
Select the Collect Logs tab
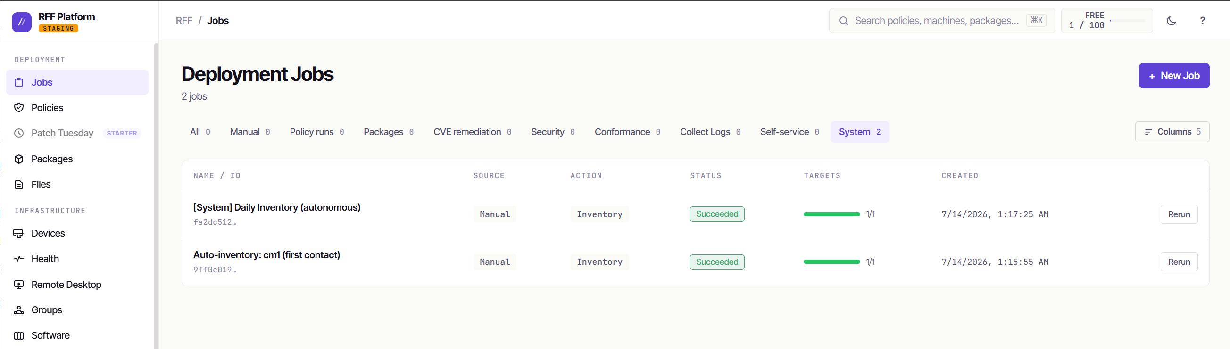click(710, 132)
